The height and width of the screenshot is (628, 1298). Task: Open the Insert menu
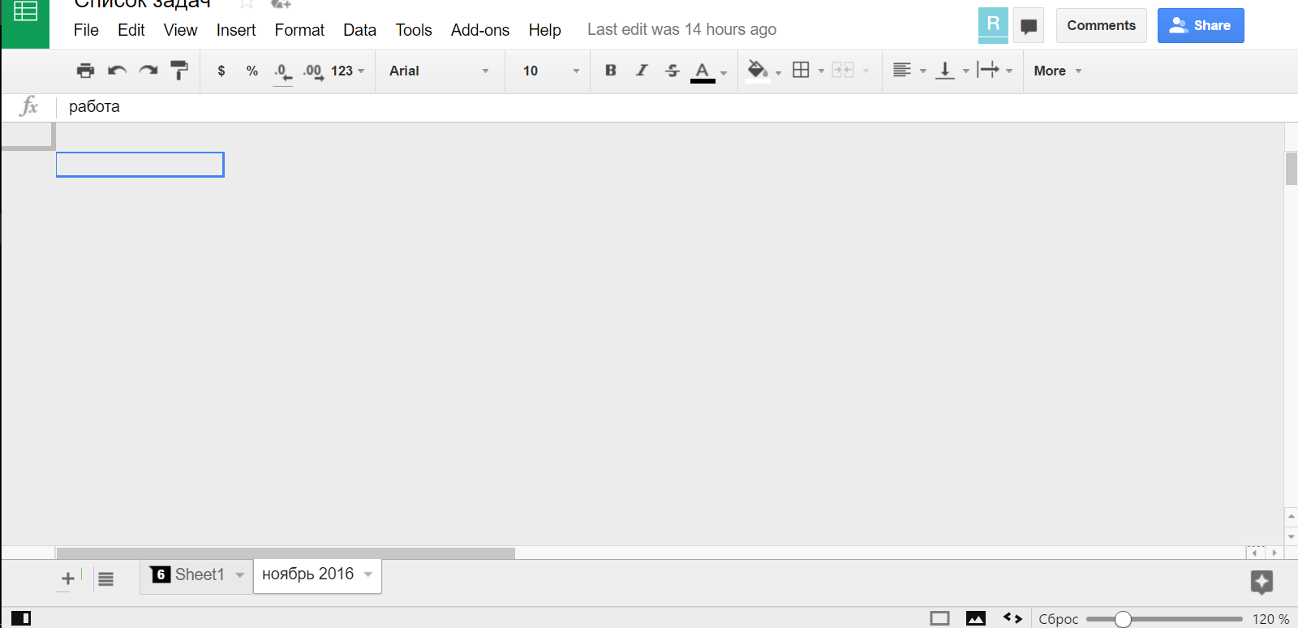coord(236,30)
